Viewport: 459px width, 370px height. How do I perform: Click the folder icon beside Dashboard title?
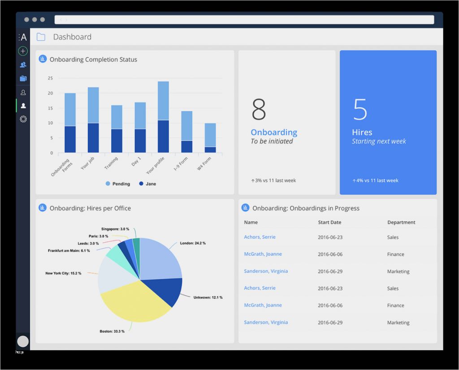(41, 37)
